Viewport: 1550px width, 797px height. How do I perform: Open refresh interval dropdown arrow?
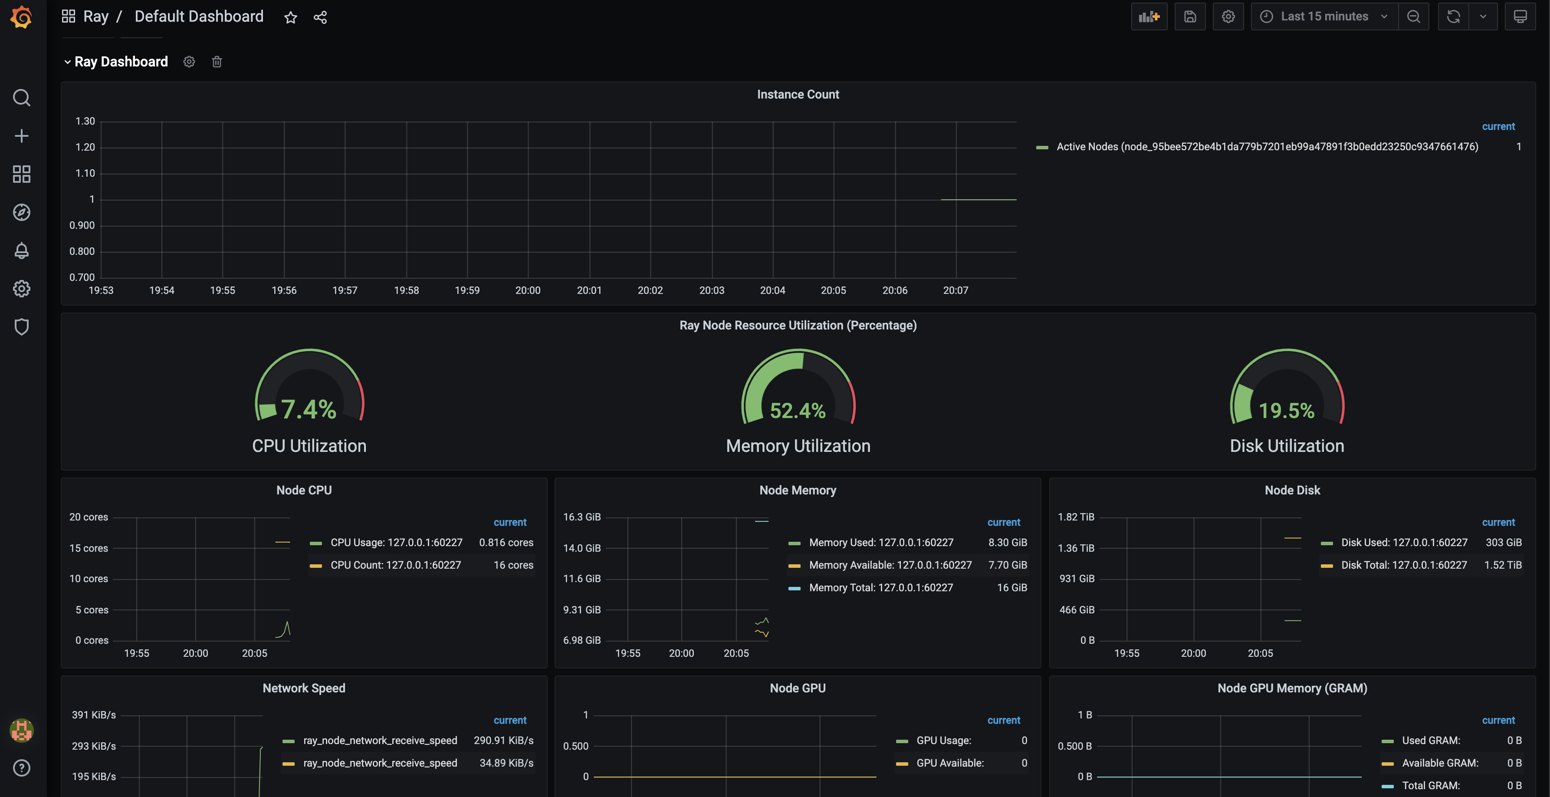[1483, 17]
